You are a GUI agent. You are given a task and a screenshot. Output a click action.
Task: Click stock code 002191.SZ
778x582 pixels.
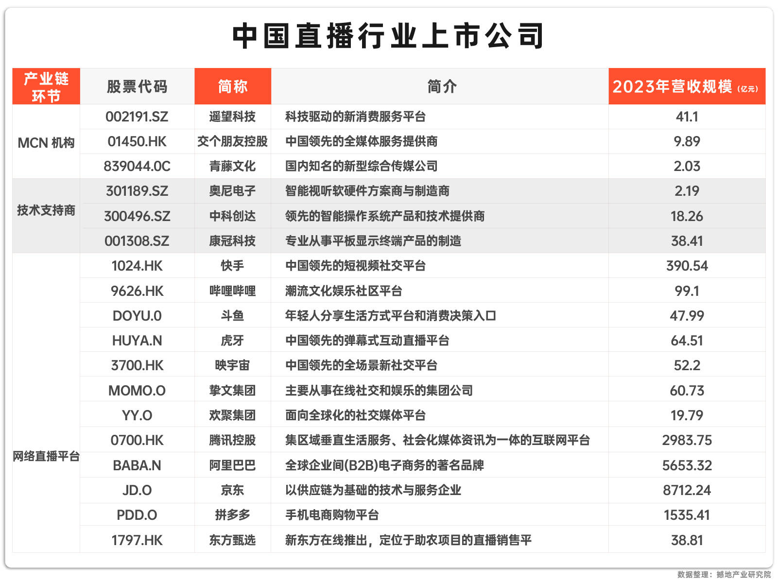(137, 117)
